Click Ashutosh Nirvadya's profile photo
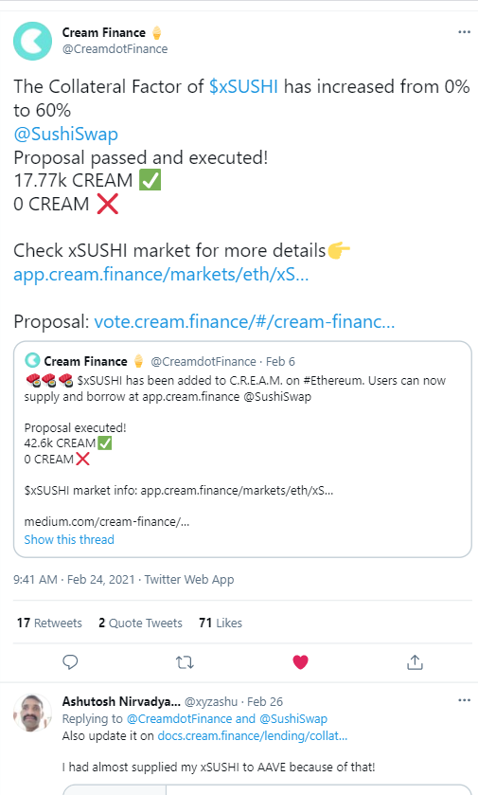Screen dimensions: 478x795 [32, 713]
